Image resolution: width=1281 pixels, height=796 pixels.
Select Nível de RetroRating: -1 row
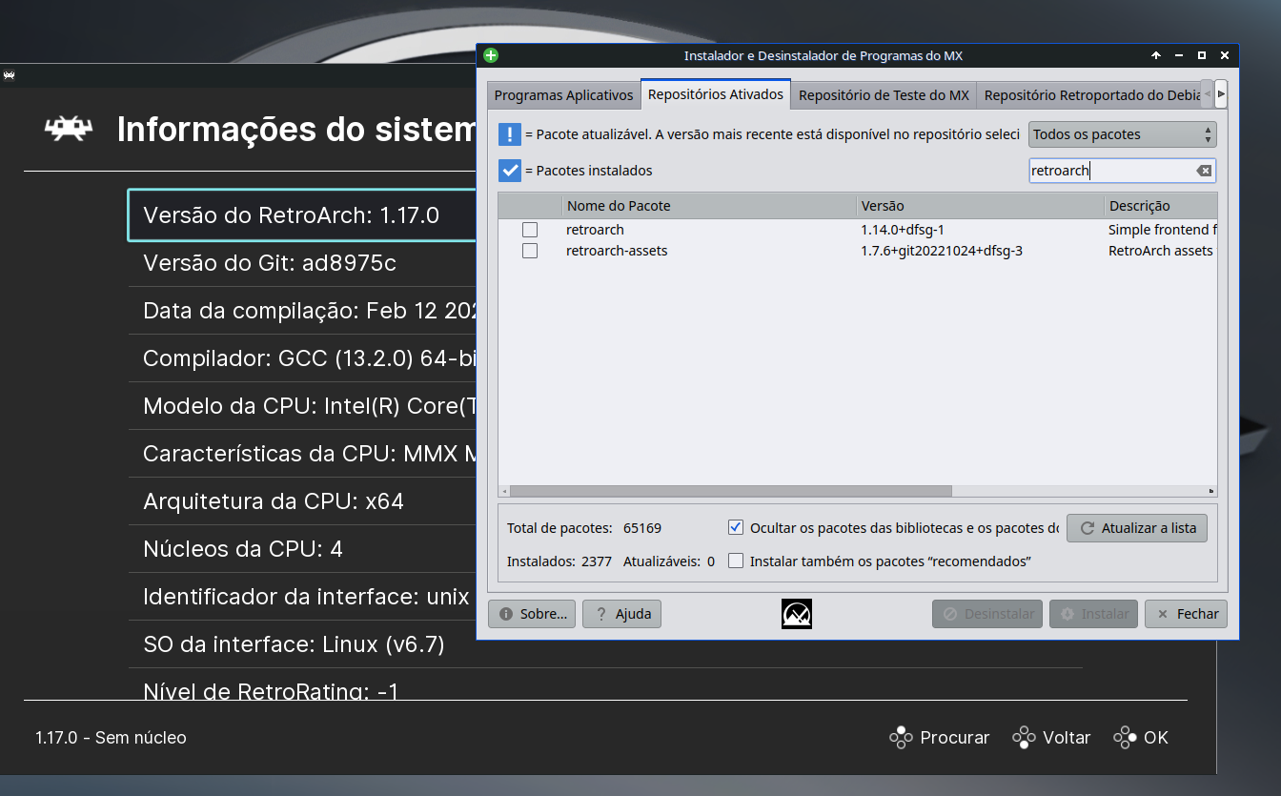pos(605,685)
